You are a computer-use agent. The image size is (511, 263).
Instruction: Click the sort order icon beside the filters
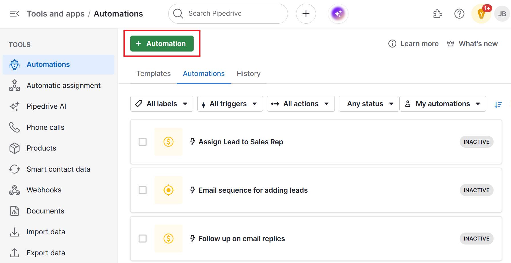498,105
